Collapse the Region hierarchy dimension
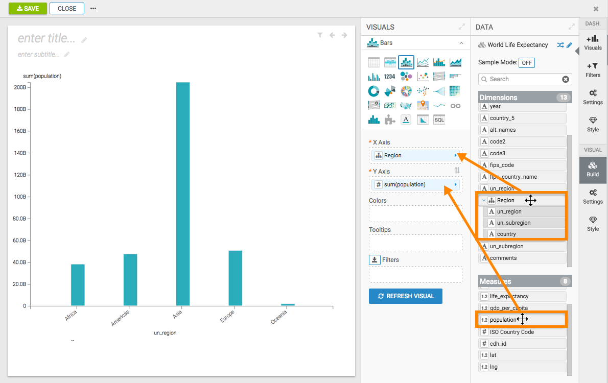This screenshot has width=608, height=383. pyautogui.click(x=484, y=201)
